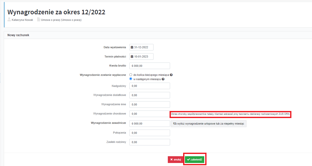Click the Zasiłek rodzinny input field
The image size is (312, 166).
150,142
